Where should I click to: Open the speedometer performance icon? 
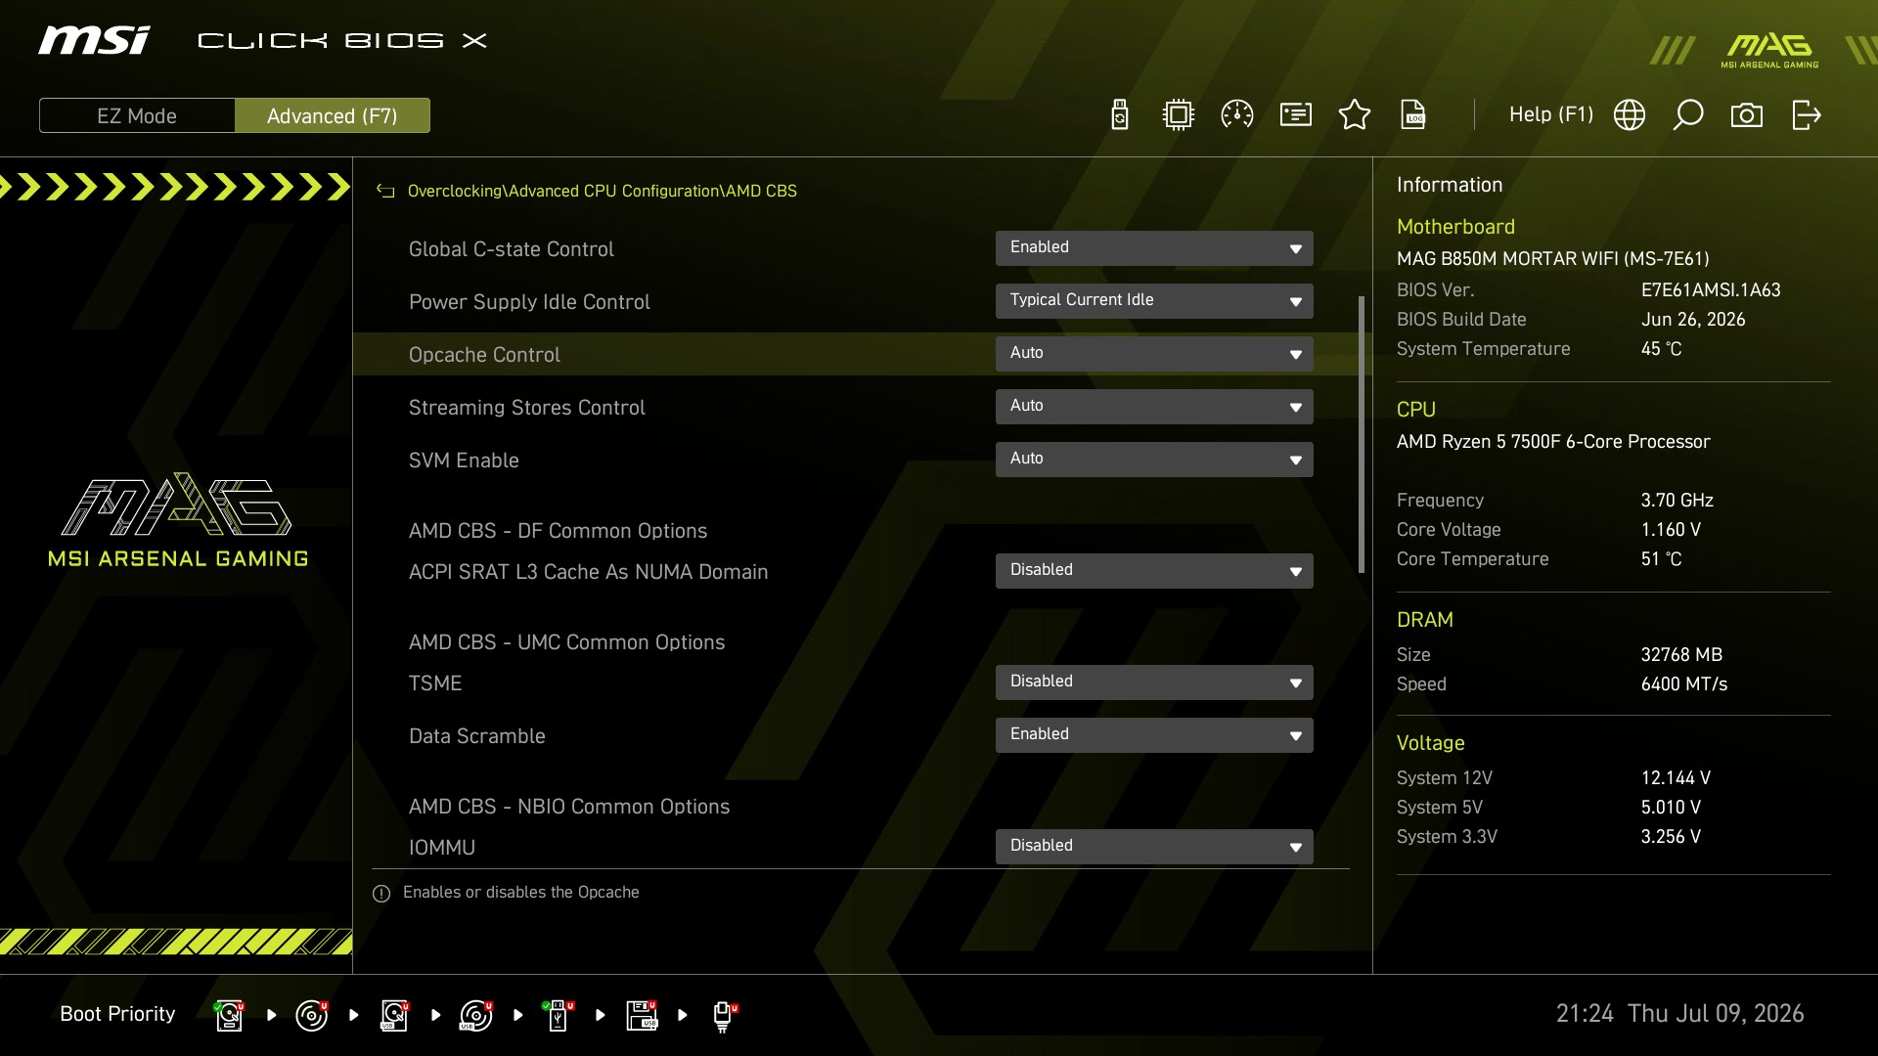tap(1237, 115)
